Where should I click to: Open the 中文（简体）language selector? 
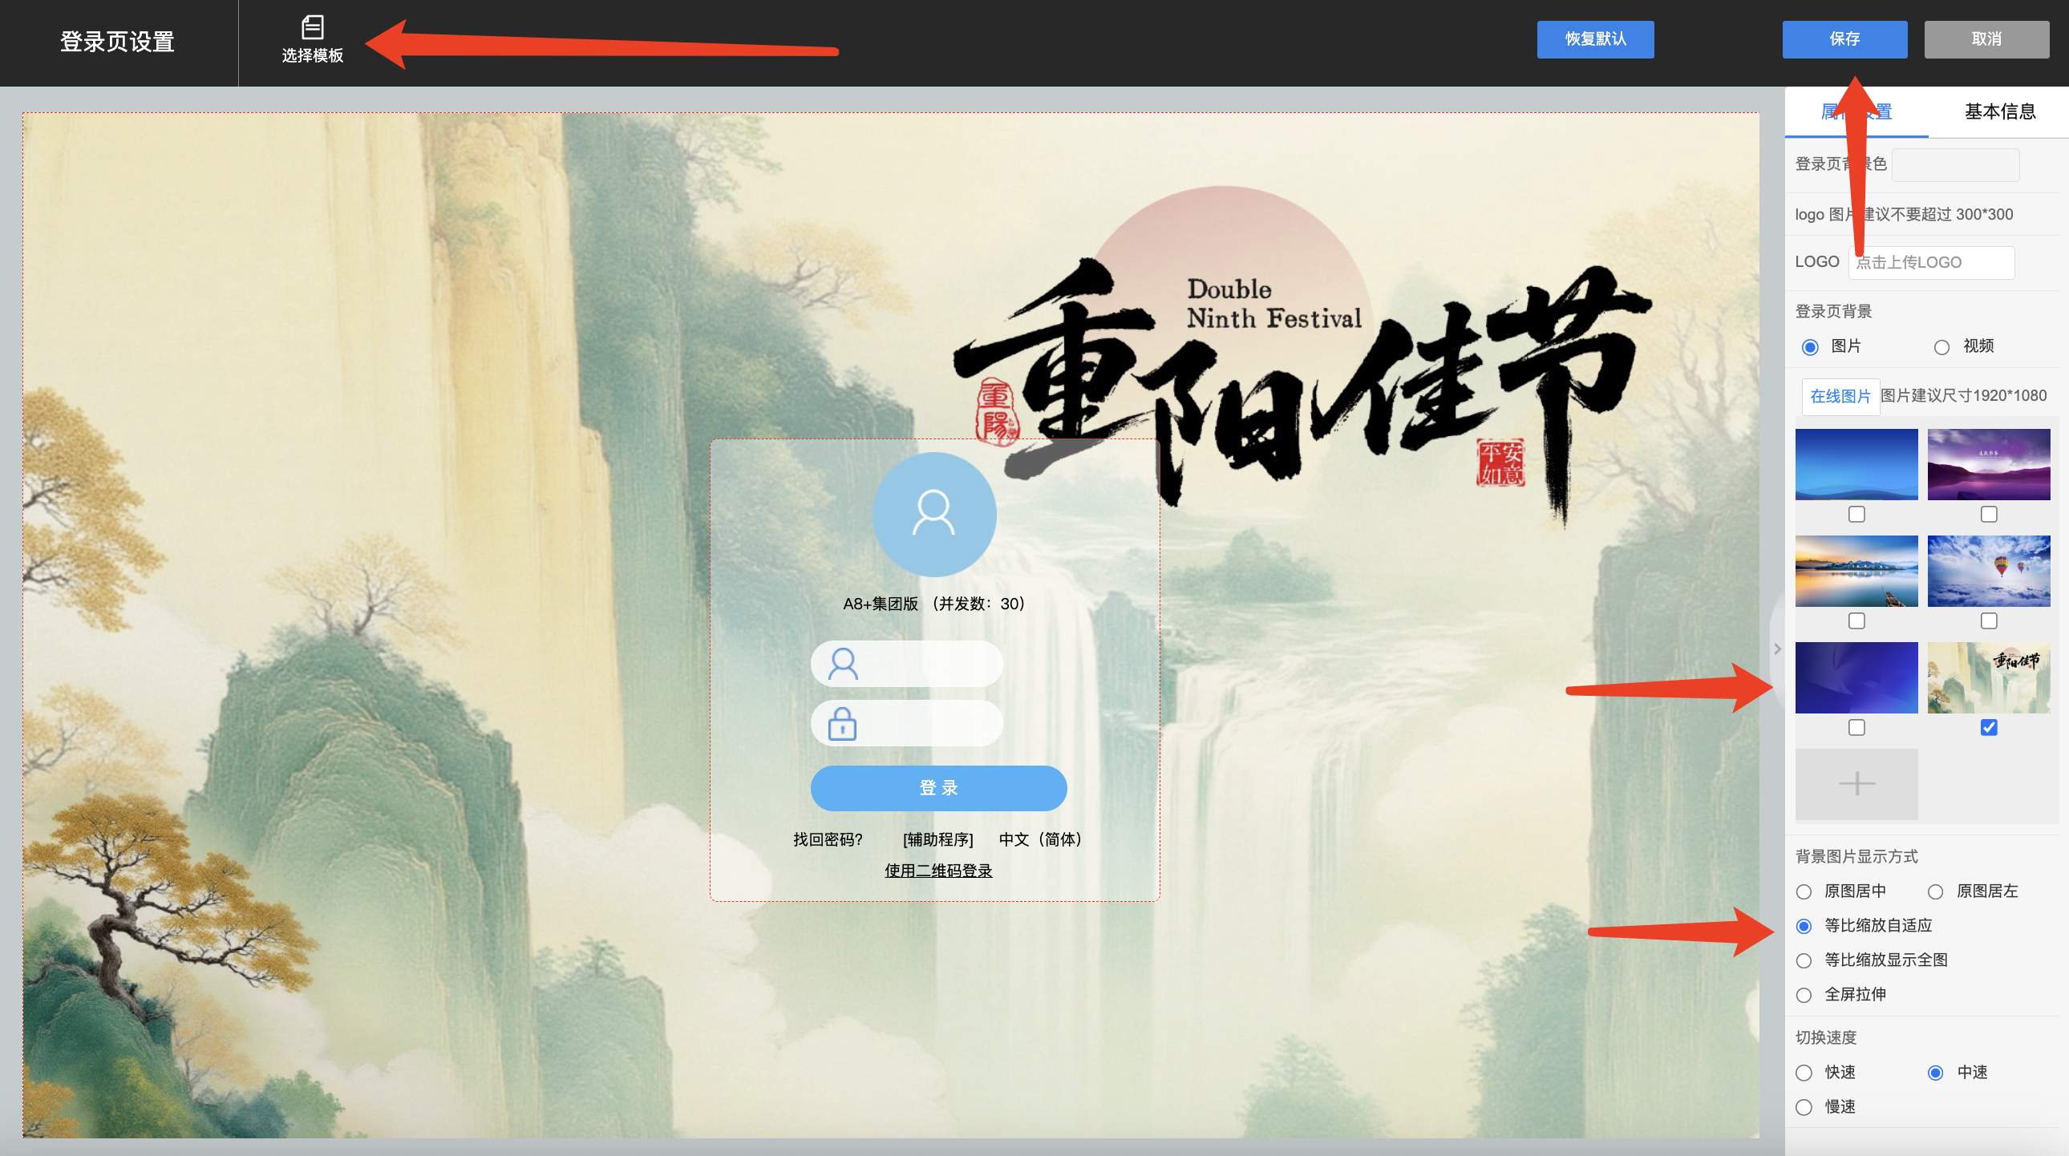[1040, 839]
